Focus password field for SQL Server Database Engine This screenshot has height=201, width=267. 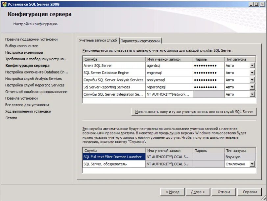208,73
